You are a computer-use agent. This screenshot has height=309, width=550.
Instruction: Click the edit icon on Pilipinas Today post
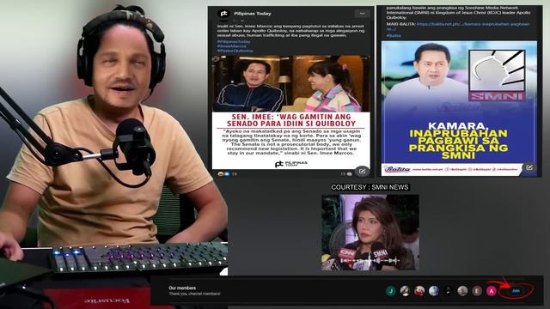tap(362, 171)
